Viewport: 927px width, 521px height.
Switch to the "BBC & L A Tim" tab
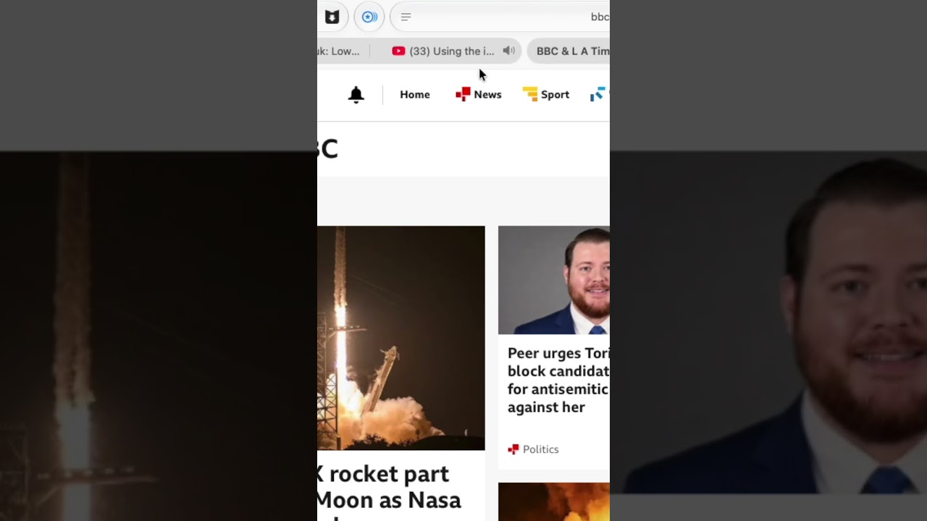click(x=569, y=51)
